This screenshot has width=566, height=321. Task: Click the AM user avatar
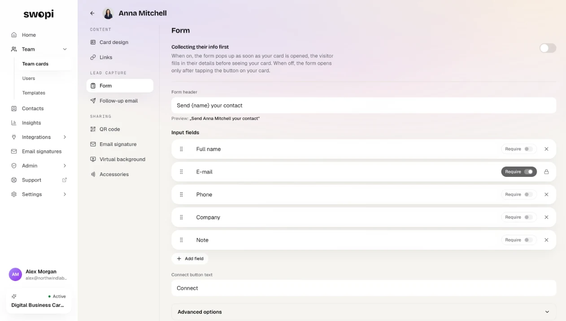(x=15, y=274)
